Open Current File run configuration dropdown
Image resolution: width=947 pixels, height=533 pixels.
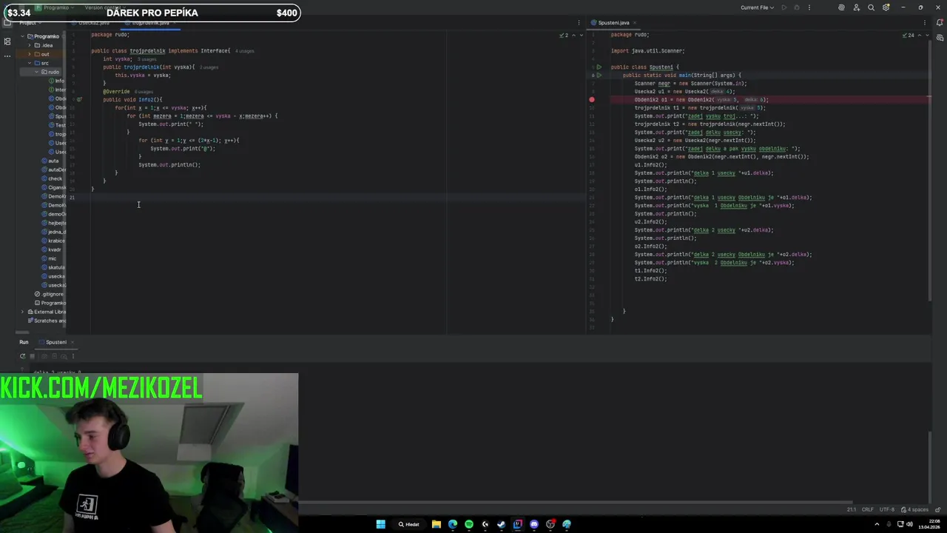pos(758,7)
